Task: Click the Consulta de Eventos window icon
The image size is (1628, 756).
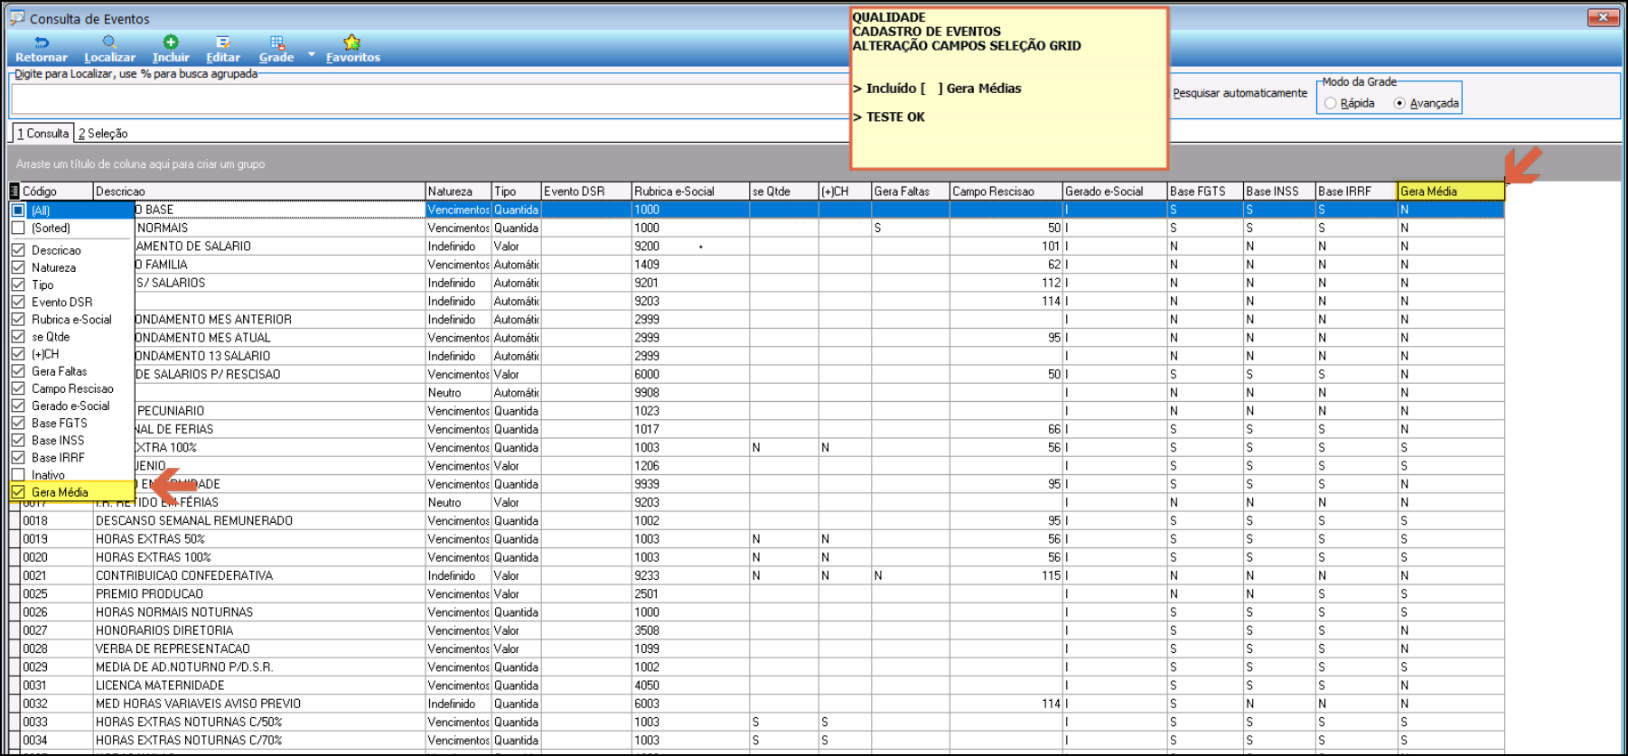Action: (x=17, y=17)
